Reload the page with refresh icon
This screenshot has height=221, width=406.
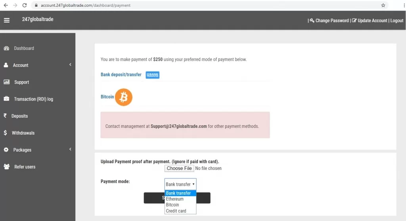click(24, 5)
